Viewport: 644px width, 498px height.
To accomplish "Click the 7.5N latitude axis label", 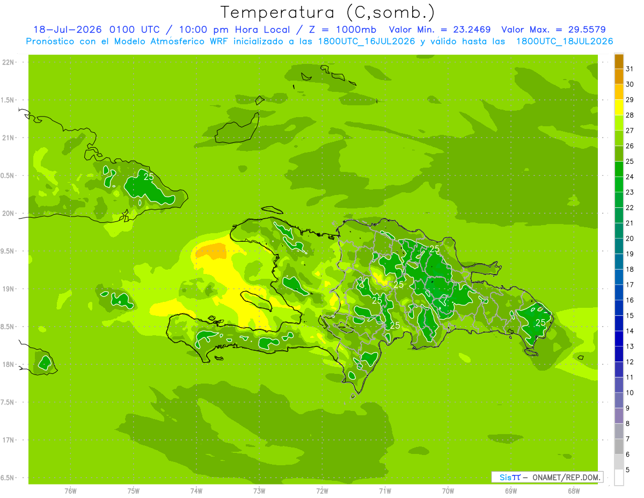I will point(6,402).
